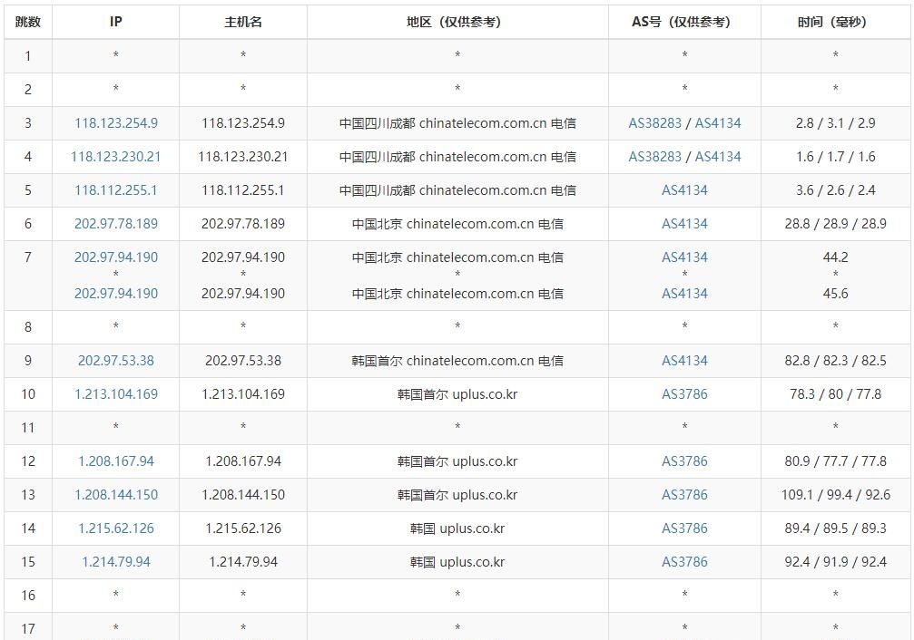Open the AS38283 link in hop 3
This screenshot has height=640, width=914.
[654, 123]
